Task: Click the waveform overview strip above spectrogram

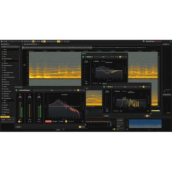Action: (92, 48)
